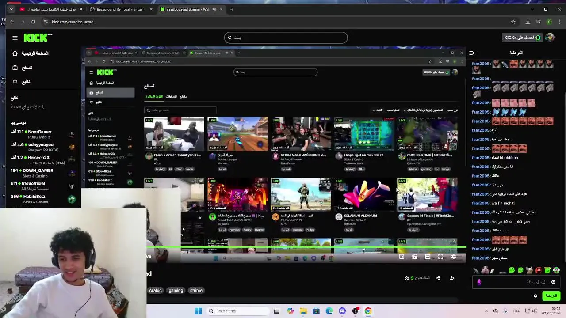Enter fullscreen in the player

[441, 257]
